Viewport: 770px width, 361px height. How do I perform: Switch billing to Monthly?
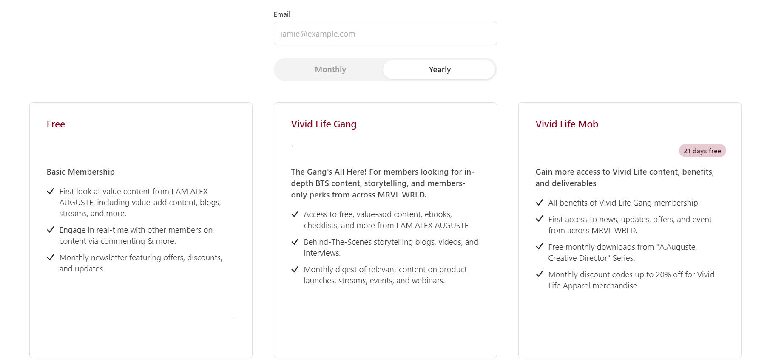tap(330, 70)
